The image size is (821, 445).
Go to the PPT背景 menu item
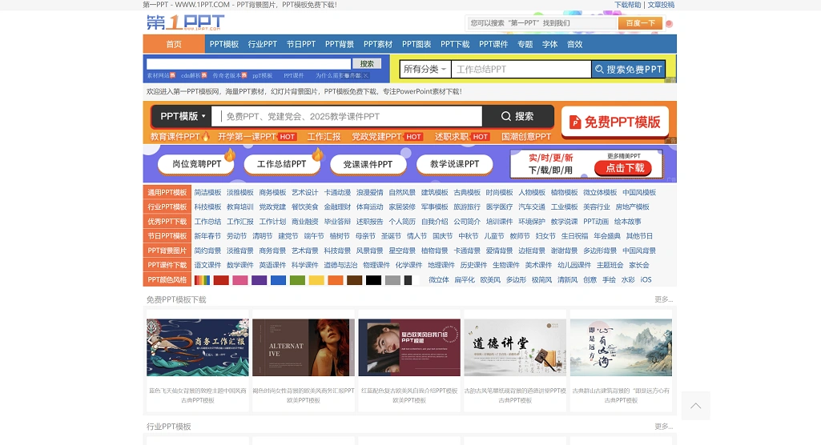[x=340, y=44]
